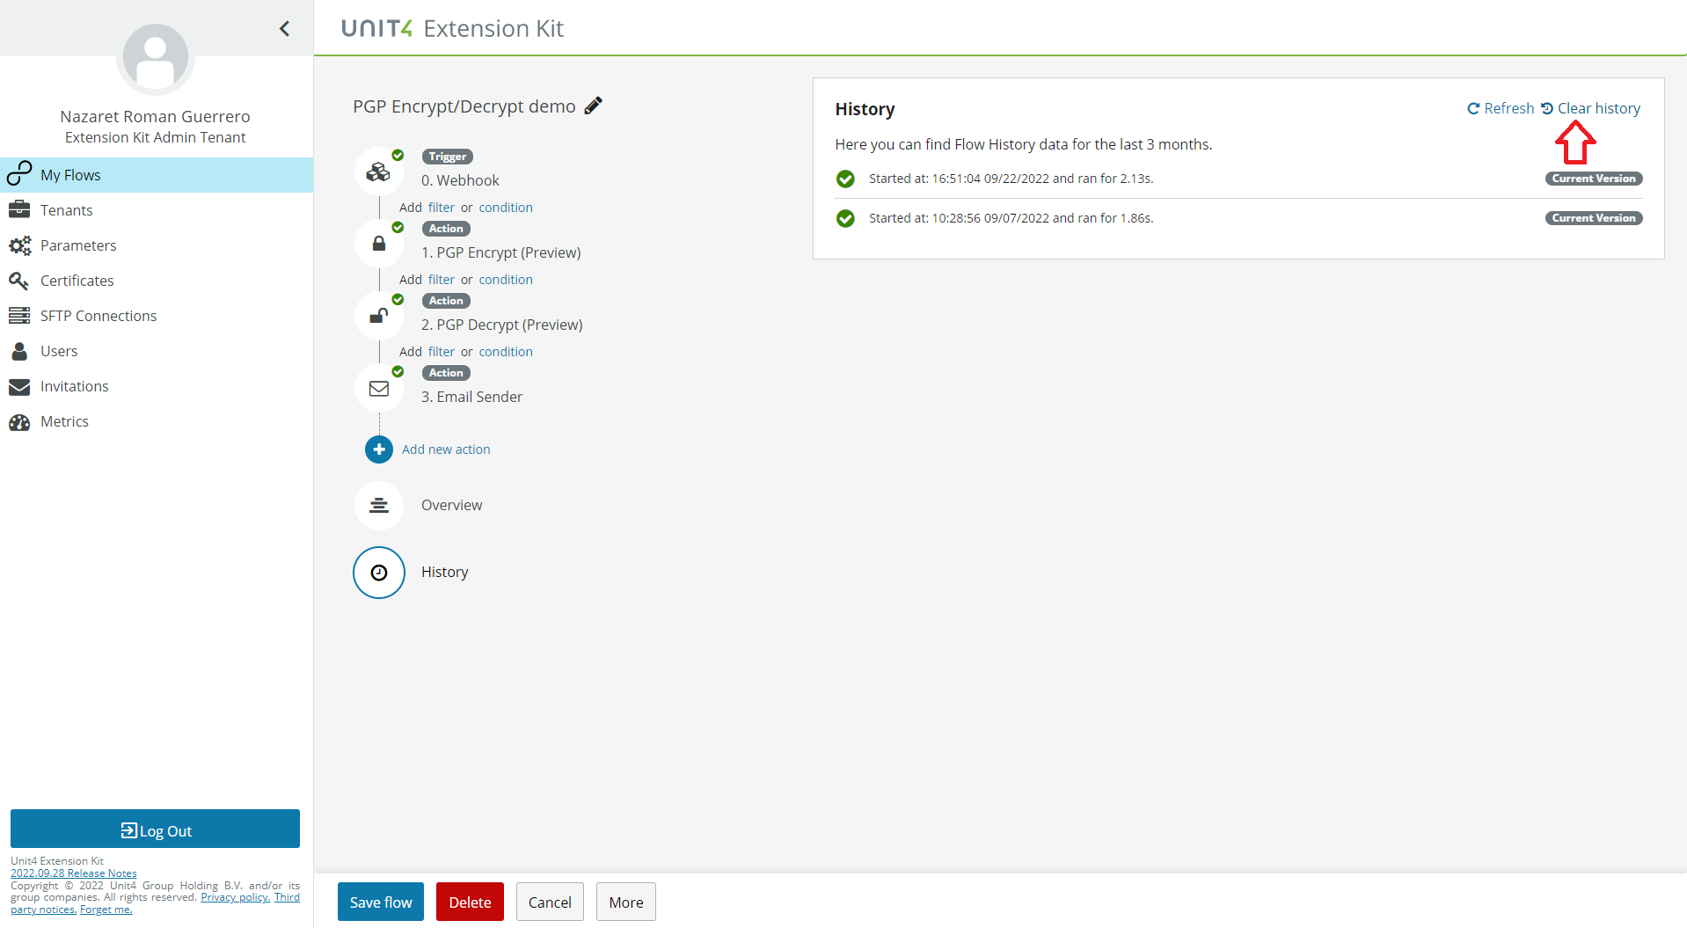Open step 0. Webhook
Viewport: 1687px width, 928px height.
coord(460,180)
